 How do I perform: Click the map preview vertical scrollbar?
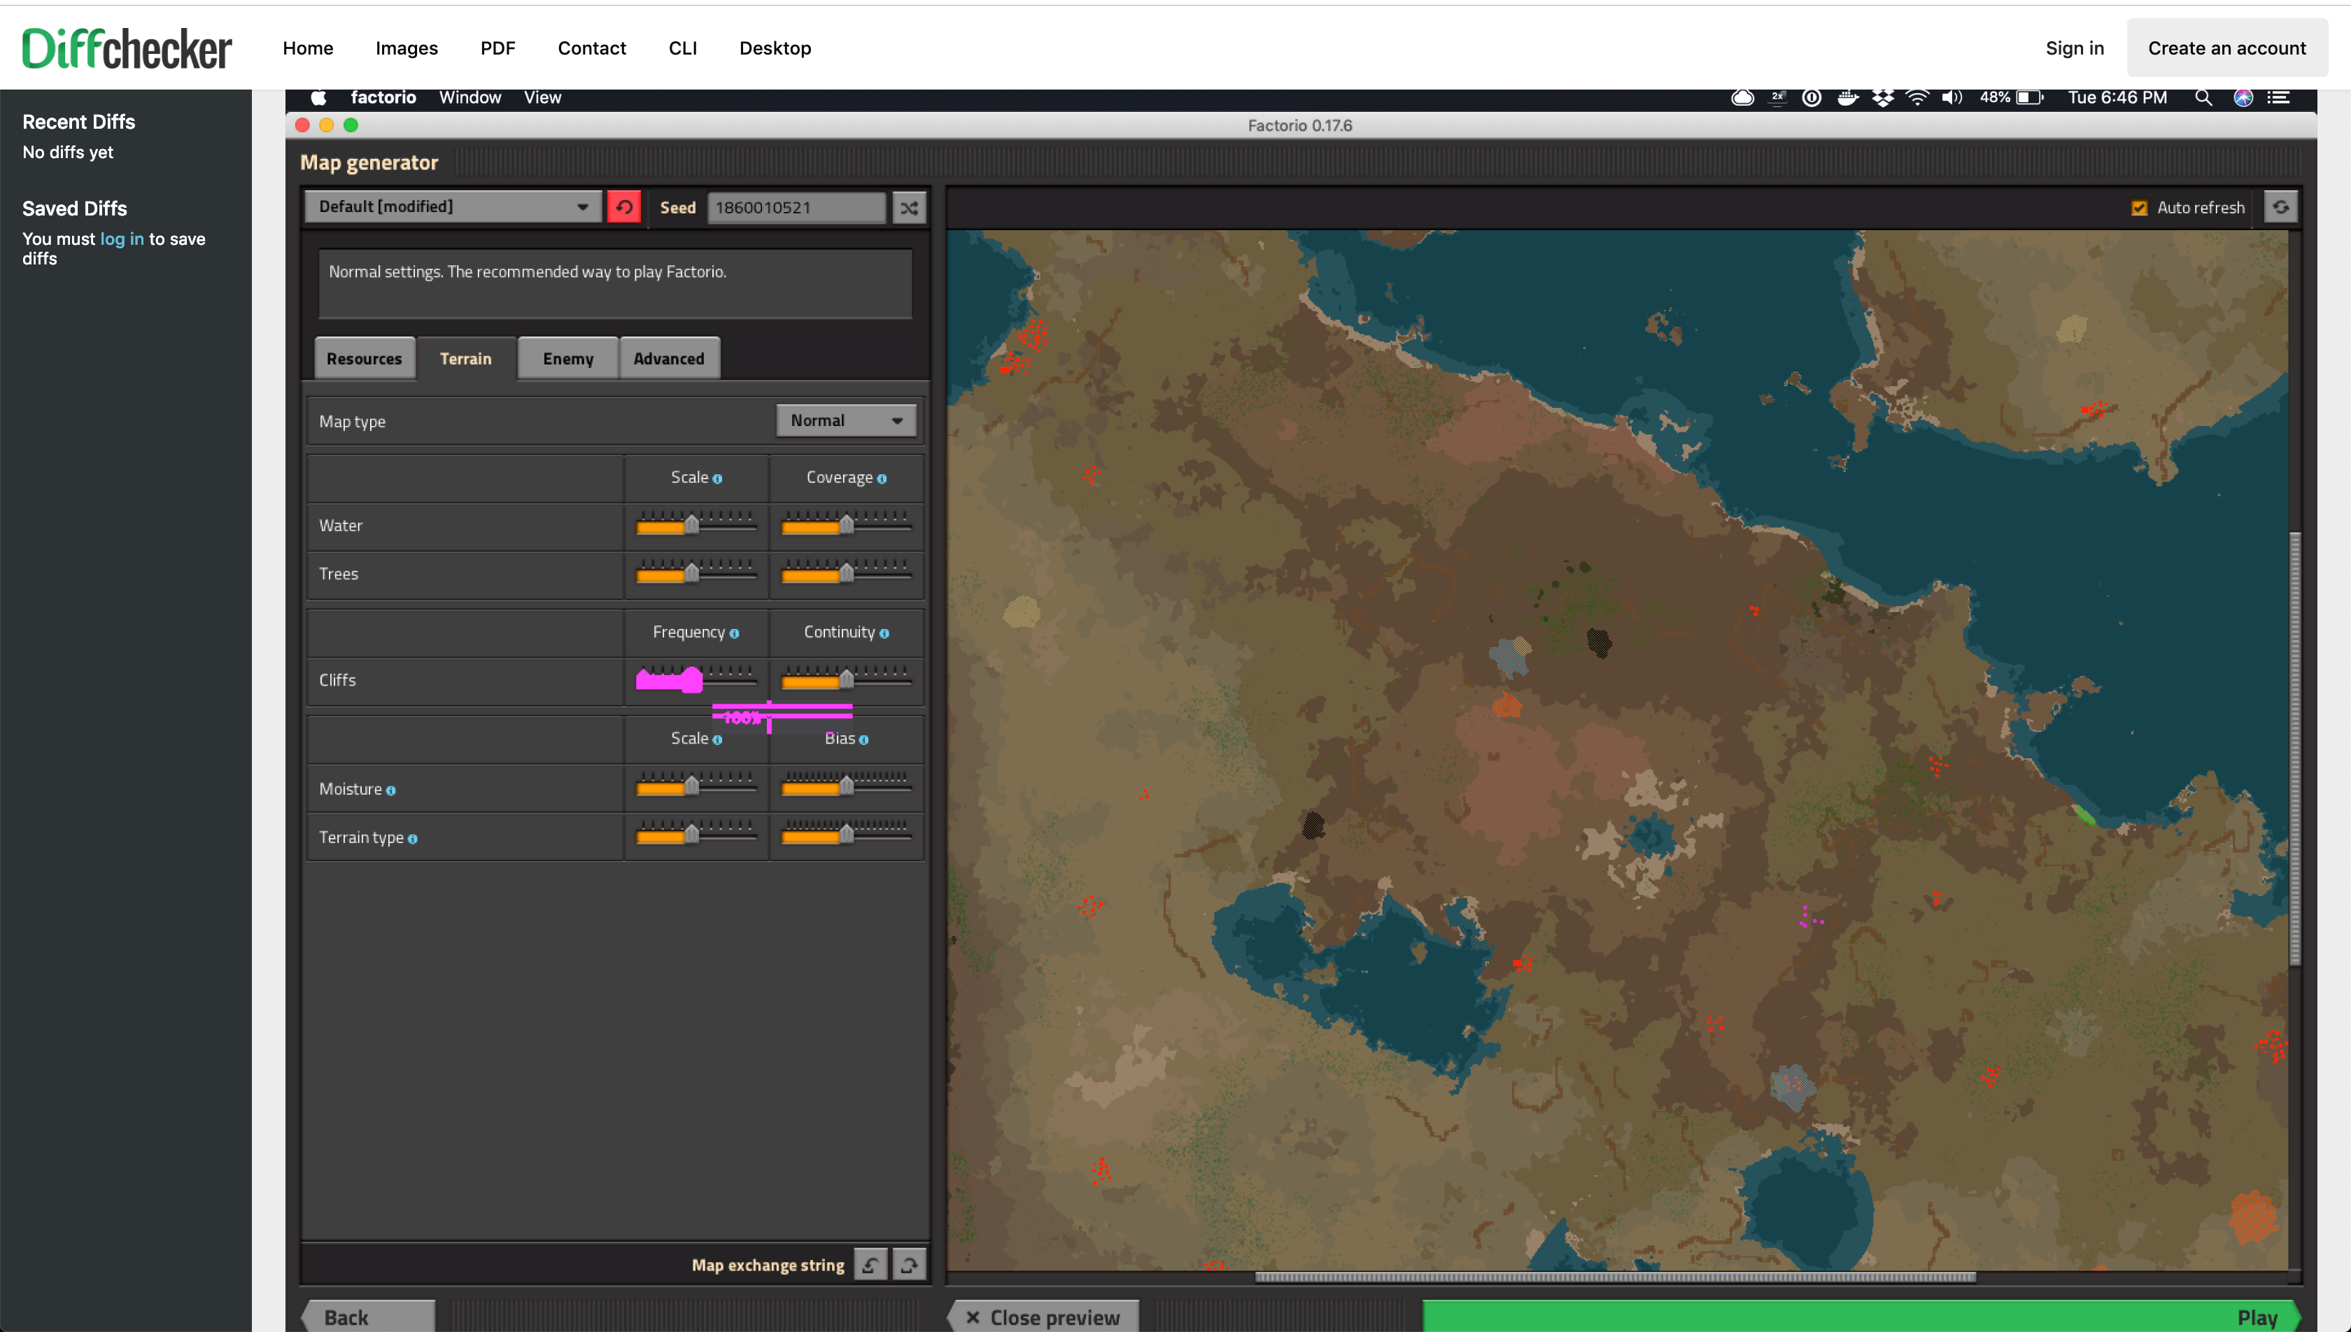2294,749
